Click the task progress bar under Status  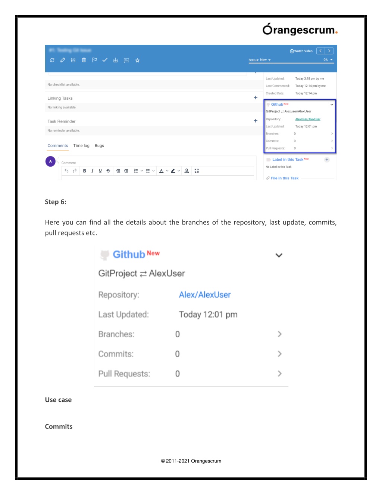click(x=291, y=63)
